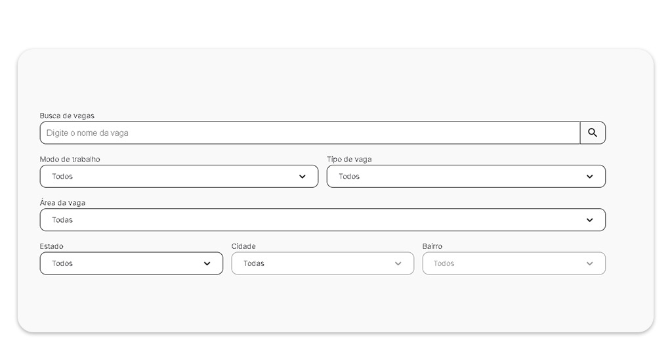Click the 'Tipo de vaga' label text
672x352 pixels.
(x=349, y=160)
